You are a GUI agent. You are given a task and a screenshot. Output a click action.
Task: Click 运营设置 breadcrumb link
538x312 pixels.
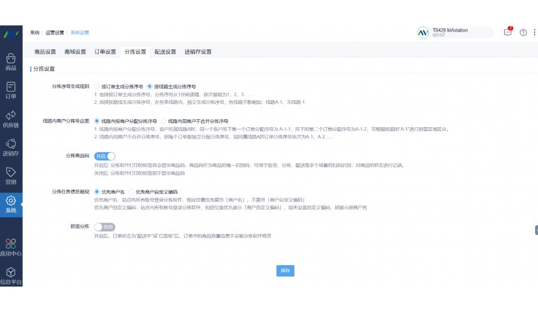pyautogui.click(x=55, y=33)
